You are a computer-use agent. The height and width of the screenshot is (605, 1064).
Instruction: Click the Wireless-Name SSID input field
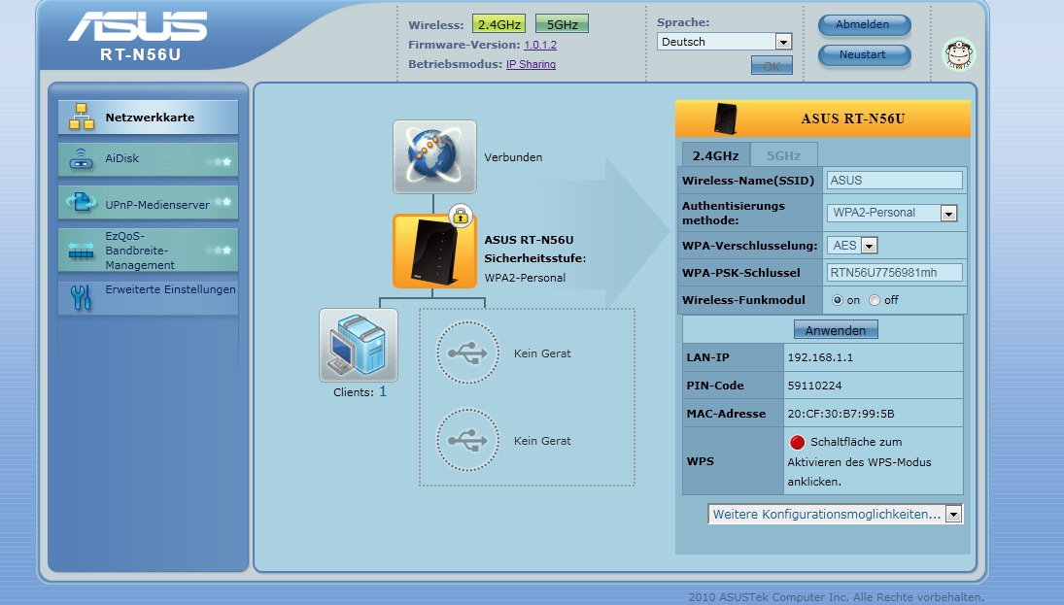click(x=894, y=181)
